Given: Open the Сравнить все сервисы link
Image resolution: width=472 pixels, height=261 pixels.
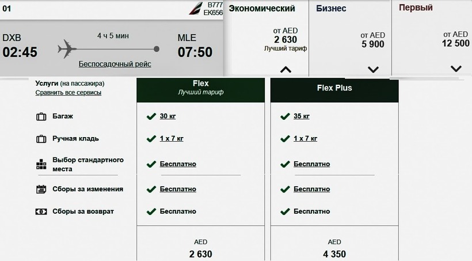Looking at the screenshot, I should pyautogui.click(x=68, y=92).
